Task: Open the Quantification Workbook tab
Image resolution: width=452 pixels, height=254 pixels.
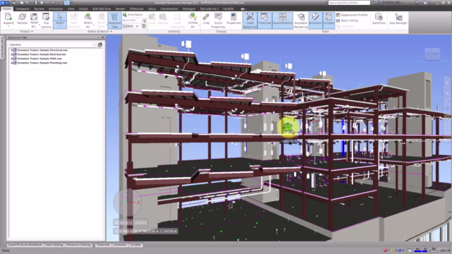Action: [25, 245]
